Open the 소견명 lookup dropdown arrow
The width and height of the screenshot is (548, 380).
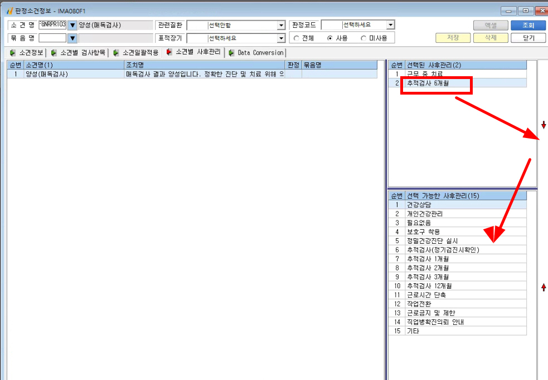pos(72,25)
